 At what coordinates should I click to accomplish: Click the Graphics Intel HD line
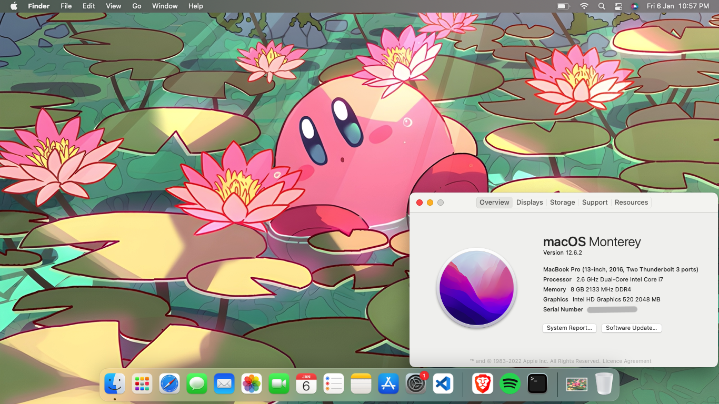[602, 299]
